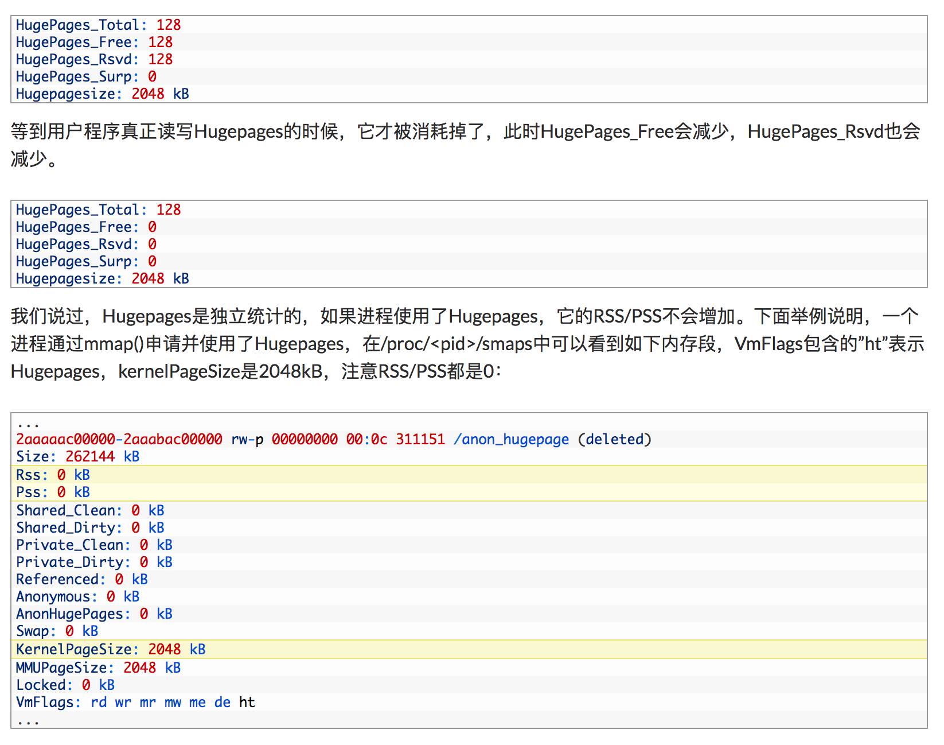Click the Locked: 0 kB line
This screenshot has height=745, width=944.
[x=65, y=685]
